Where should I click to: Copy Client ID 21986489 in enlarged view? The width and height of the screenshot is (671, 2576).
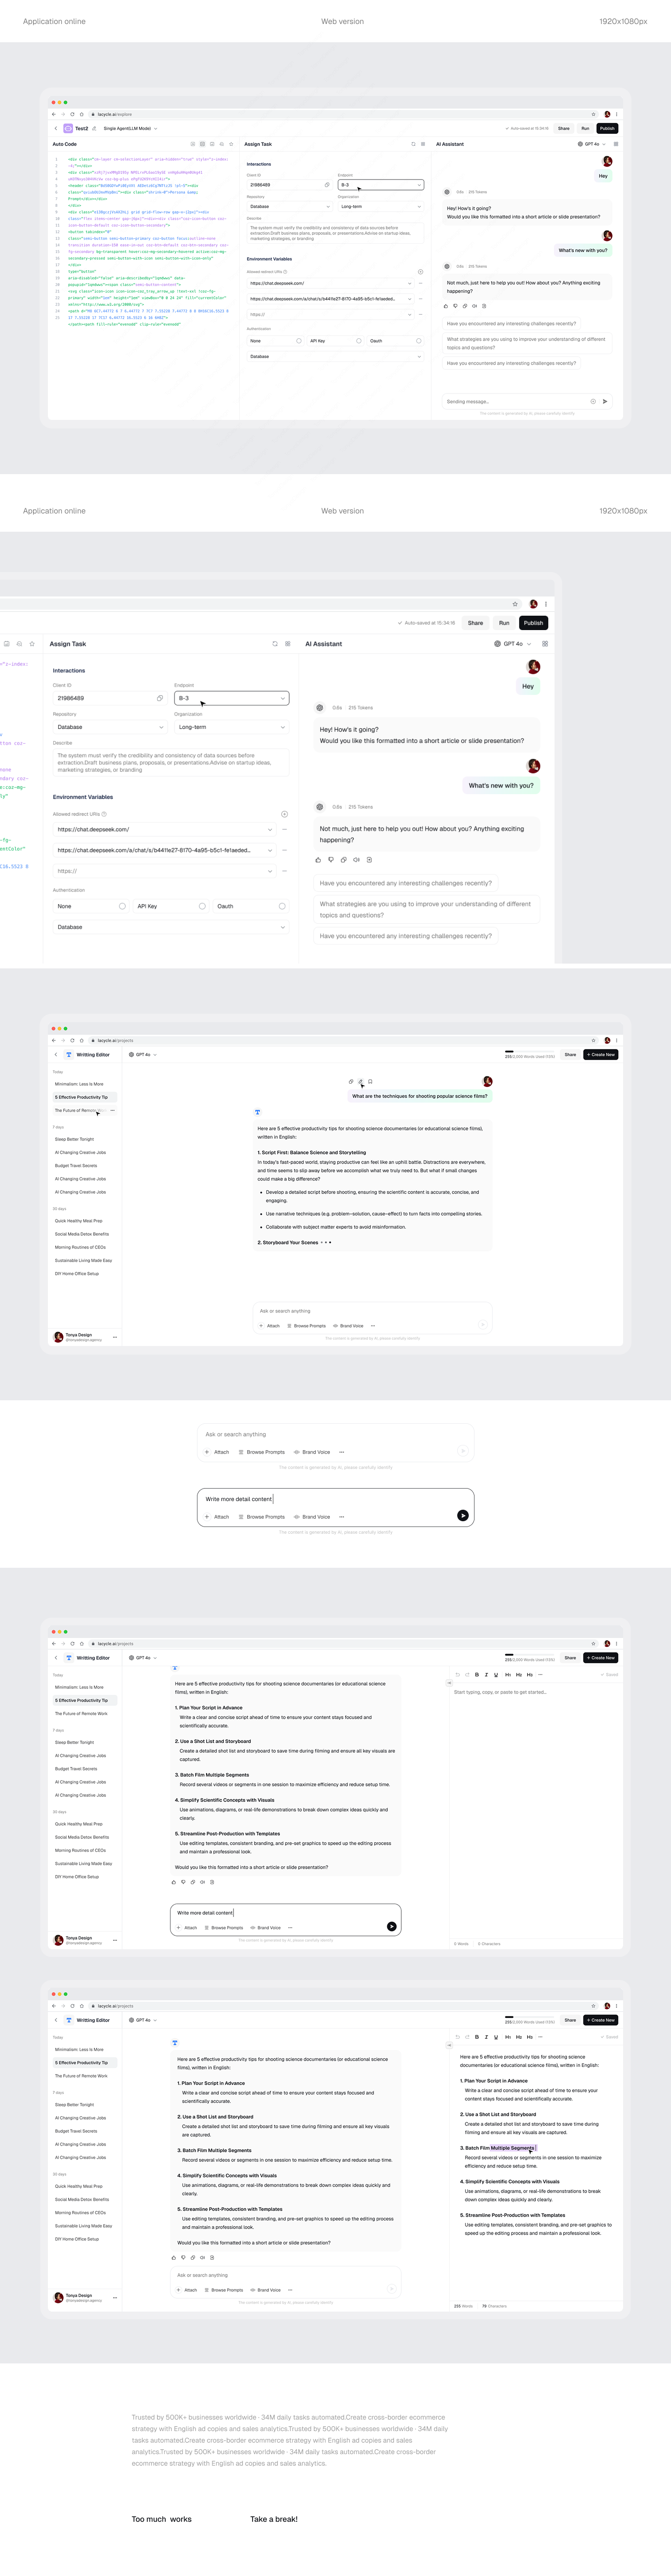(160, 698)
